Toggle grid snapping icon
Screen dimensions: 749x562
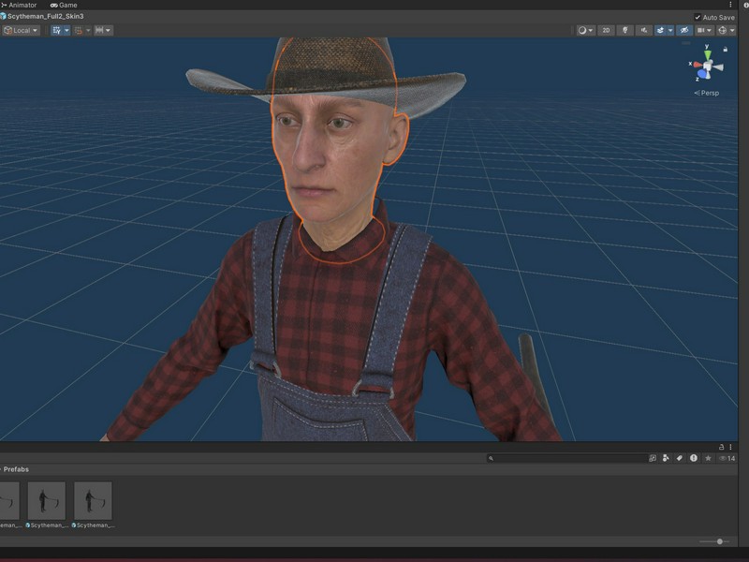pos(79,30)
